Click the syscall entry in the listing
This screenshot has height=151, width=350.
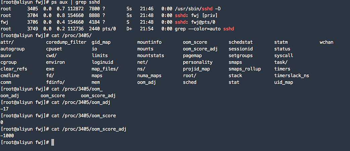pos(284,55)
